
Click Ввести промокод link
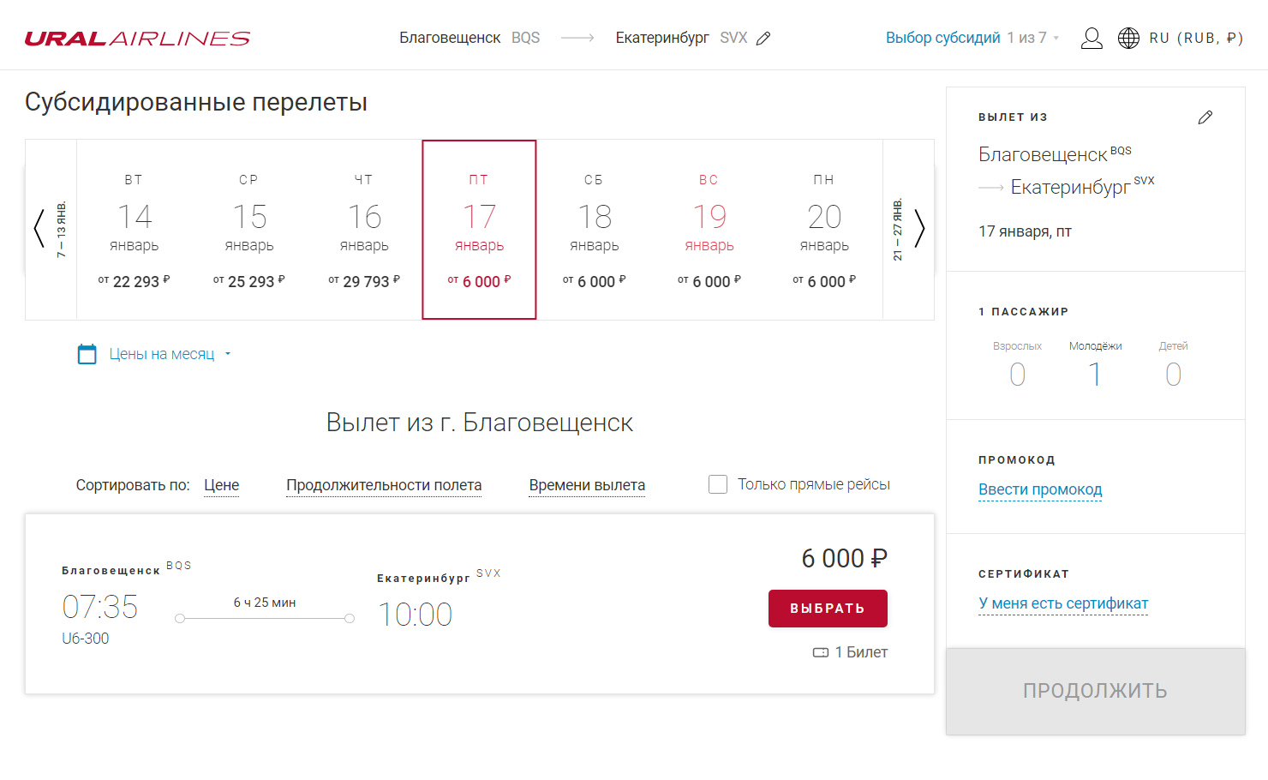point(1040,489)
